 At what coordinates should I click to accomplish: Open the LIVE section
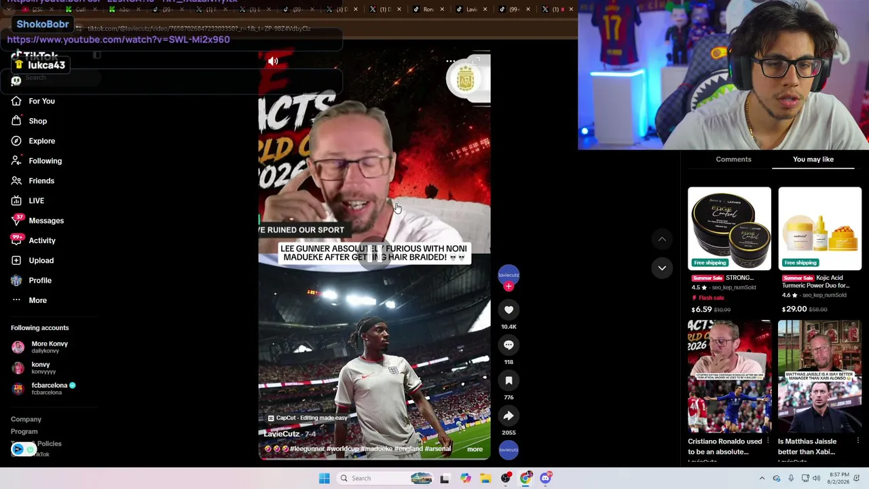[x=28, y=200]
